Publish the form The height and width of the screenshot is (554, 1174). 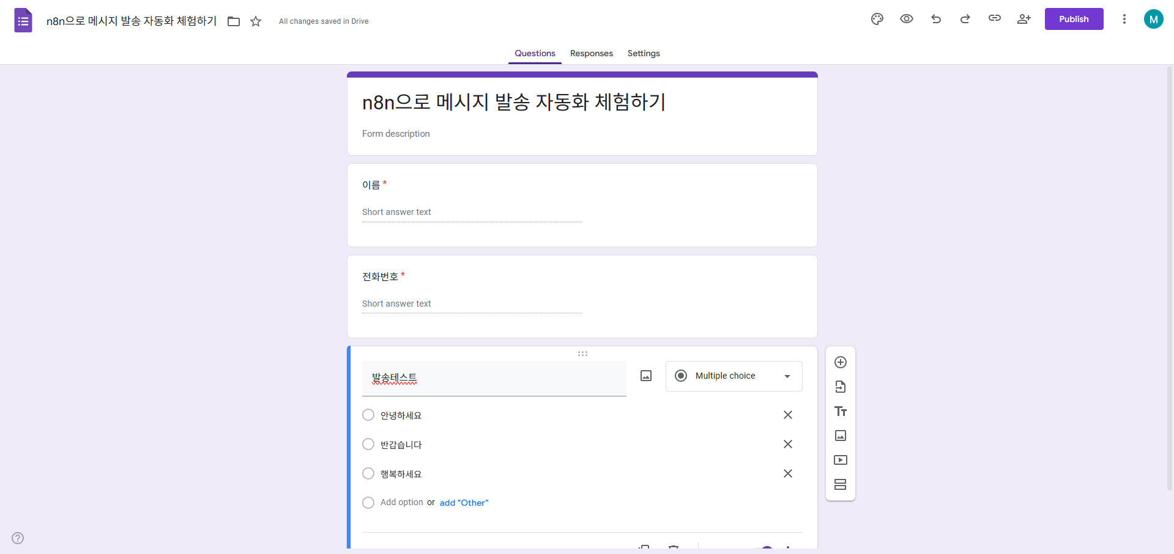[1074, 19]
